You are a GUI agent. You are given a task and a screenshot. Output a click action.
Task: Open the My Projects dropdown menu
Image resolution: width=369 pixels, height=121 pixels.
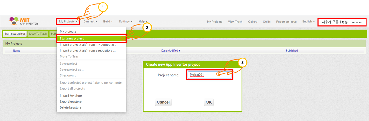pyautogui.click(x=68, y=22)
